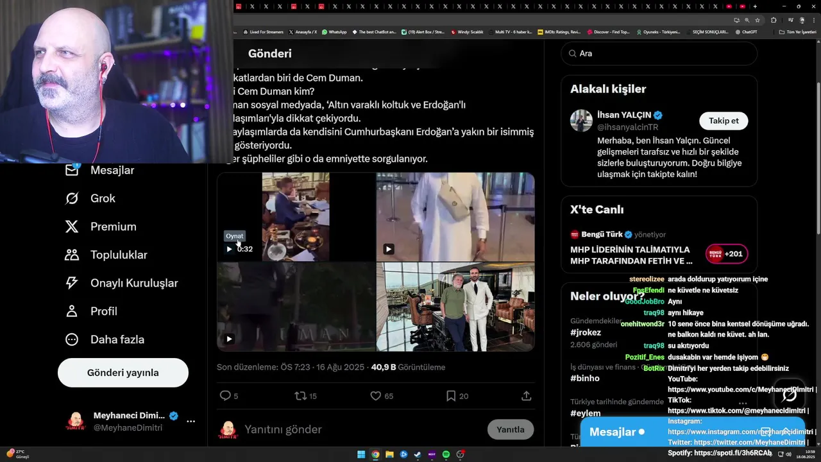Click the lightning bolt Onaylı Kuruluşlar icon
This screenshot has height=462, width=821.
[x=72, y=283]
